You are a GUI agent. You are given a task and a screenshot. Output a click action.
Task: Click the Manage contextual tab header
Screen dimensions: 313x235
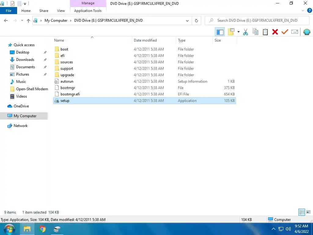(88, 3)
